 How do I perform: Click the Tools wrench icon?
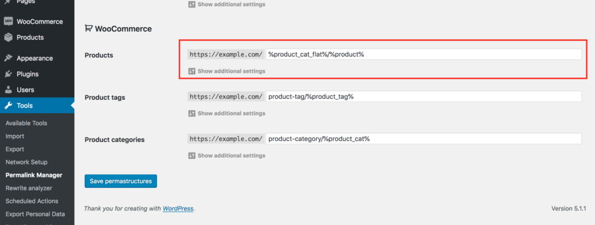point(8,106)
